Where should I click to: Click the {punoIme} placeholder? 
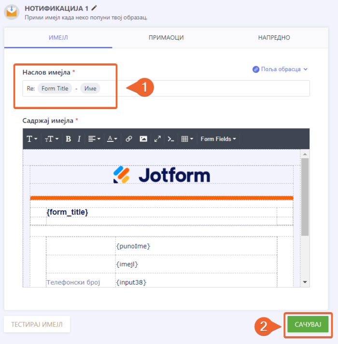pos(133,246)
